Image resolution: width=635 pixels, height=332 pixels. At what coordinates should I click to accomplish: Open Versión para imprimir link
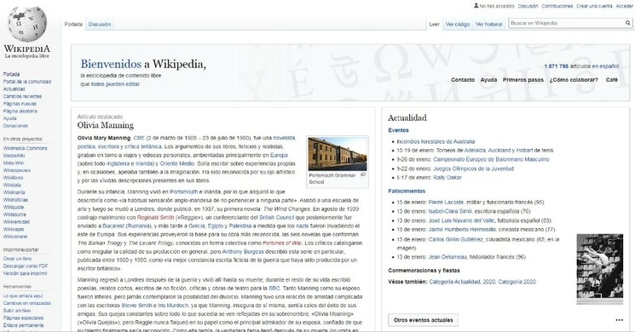tap(25, 274)
